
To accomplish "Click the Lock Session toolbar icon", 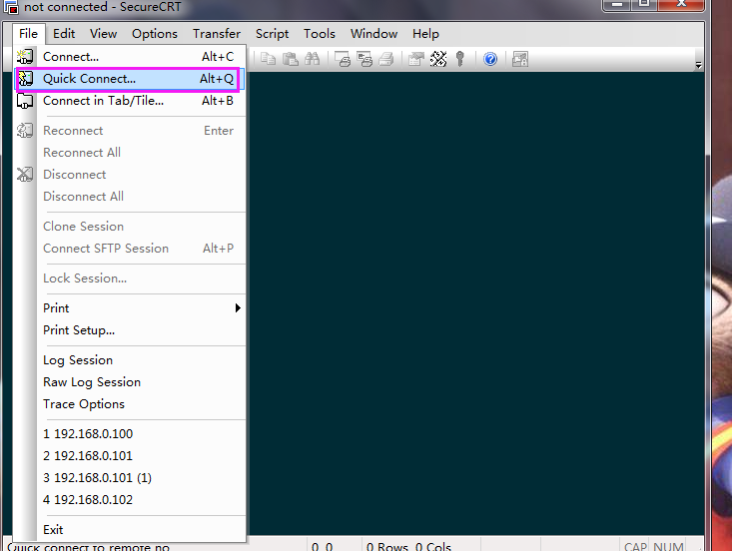I will (x=520, y=59).
